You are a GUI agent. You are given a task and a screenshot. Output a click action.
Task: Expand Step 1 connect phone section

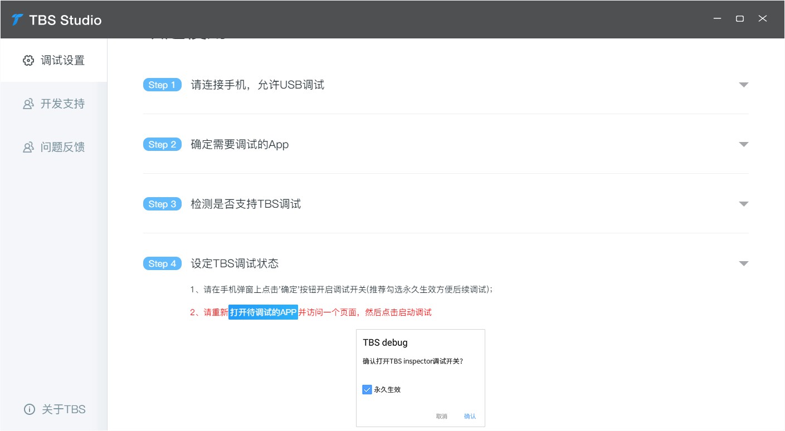[743, 85]
